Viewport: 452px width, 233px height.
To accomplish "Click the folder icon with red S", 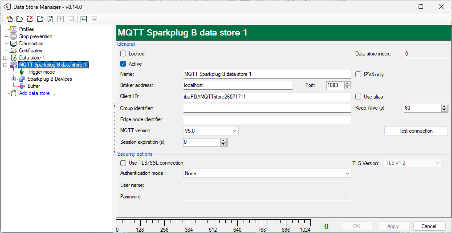I will [29, 19].
